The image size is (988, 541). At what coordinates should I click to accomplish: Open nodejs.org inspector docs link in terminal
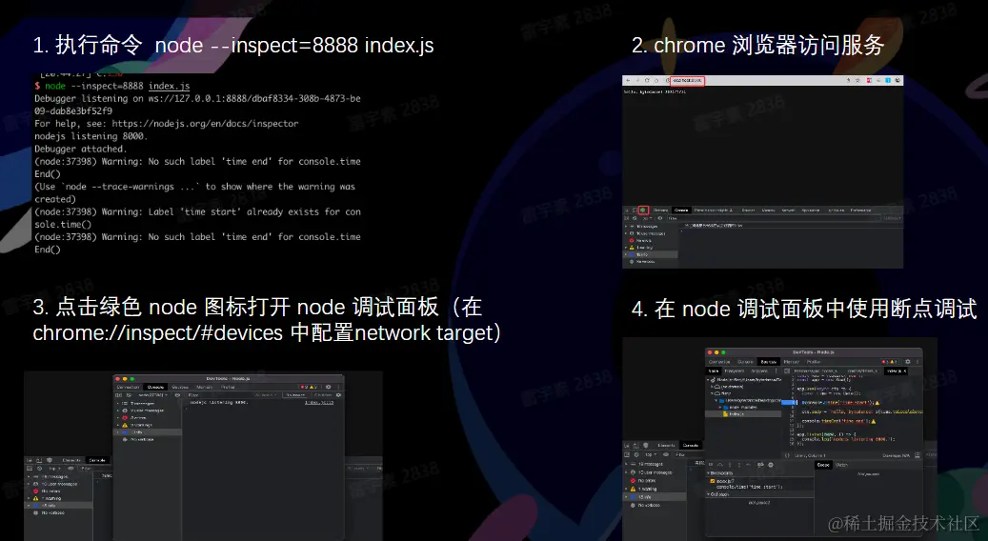click(206, 124)
